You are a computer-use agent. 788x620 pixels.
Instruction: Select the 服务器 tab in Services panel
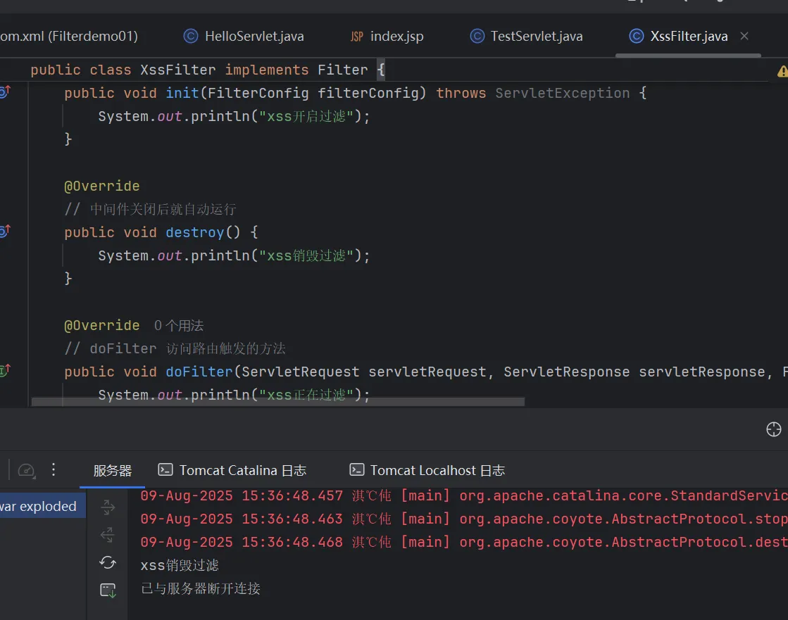113,470
